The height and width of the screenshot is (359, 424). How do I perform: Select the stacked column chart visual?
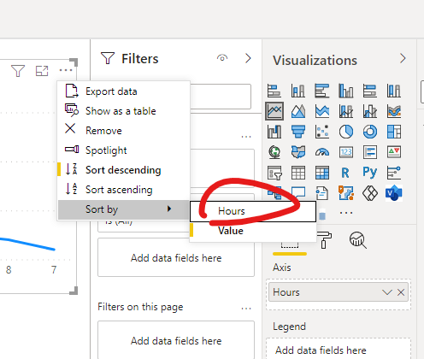[x=298, y=91]
